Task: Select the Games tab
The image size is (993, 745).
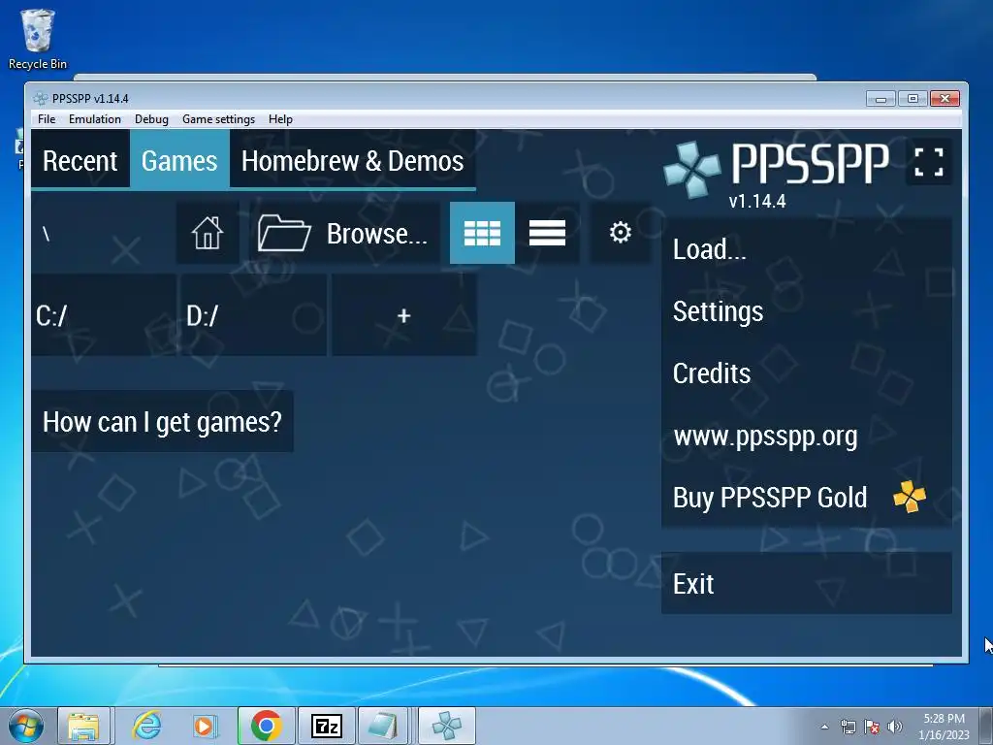Action: tap(179, 161)
